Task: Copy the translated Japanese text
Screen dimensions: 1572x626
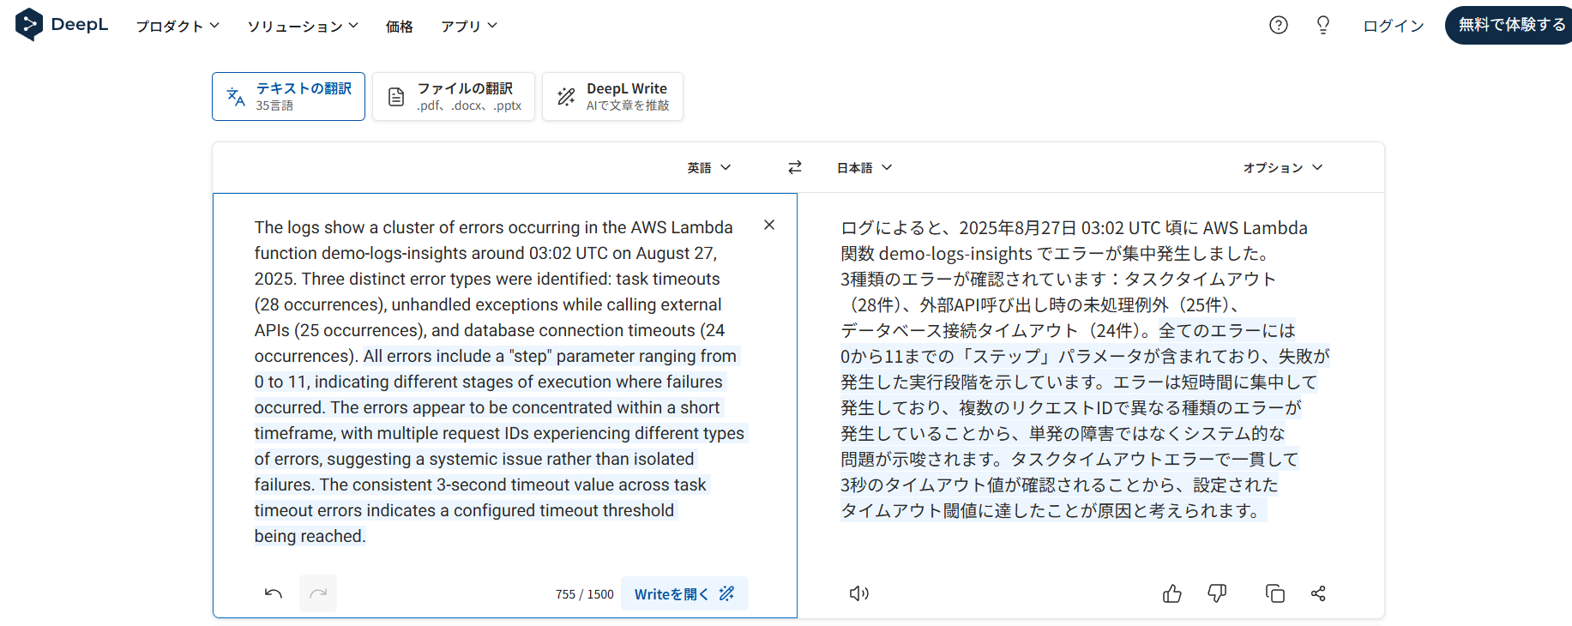Action: [x=1274, y=593]
